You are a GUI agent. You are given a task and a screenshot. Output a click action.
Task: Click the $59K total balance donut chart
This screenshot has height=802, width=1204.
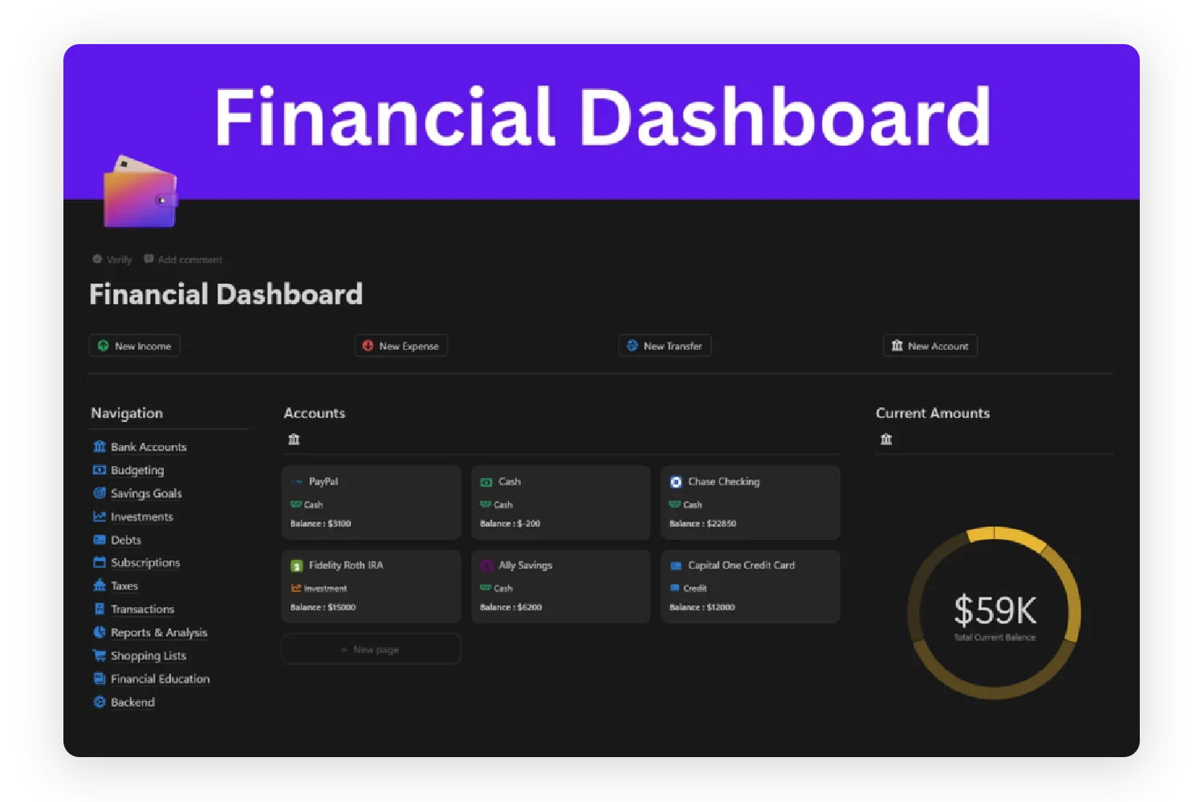coord(995,613)
